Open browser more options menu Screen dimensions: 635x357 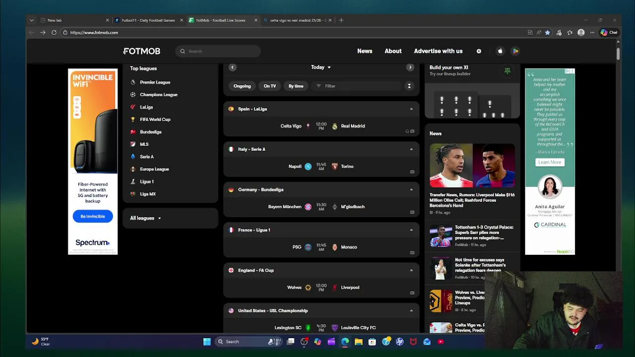(592, 33)
